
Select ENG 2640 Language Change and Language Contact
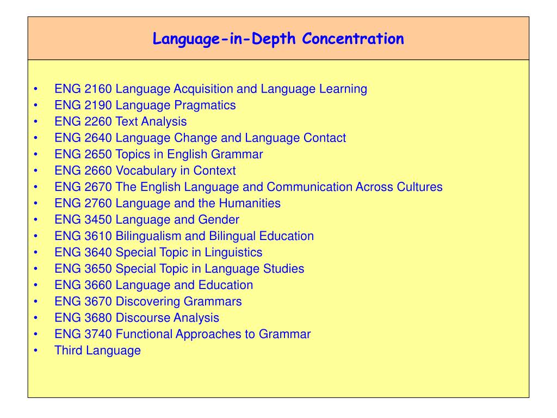(200, 138)
